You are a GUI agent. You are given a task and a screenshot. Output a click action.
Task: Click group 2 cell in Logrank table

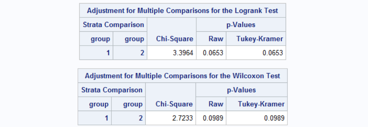click(x=130, y=53)
